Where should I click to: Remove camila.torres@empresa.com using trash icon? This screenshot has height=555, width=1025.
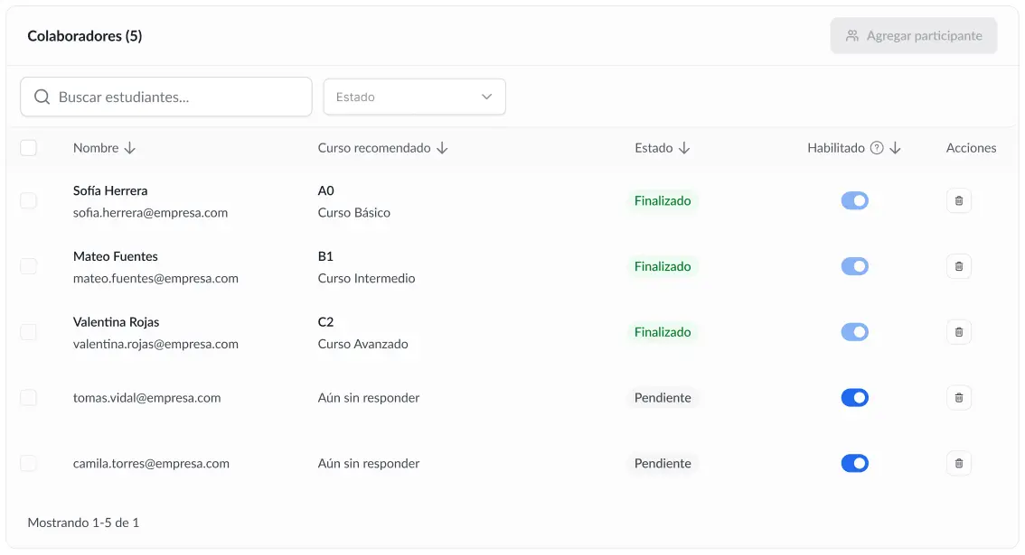(x=958, y=463)
